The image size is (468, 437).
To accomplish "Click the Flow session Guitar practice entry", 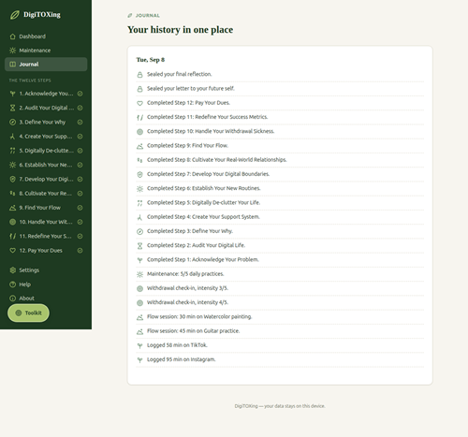I will pyautogui.click(x=280, y=331).
